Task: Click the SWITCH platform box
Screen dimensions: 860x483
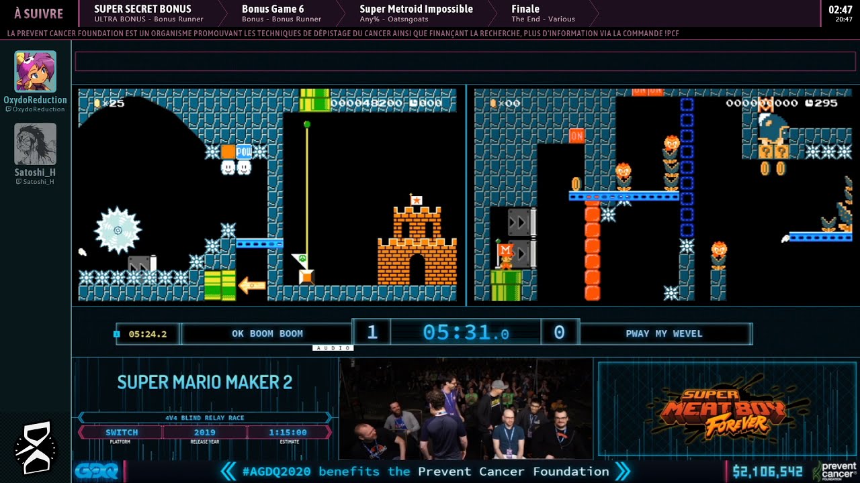Action: [x=122, y=433]
